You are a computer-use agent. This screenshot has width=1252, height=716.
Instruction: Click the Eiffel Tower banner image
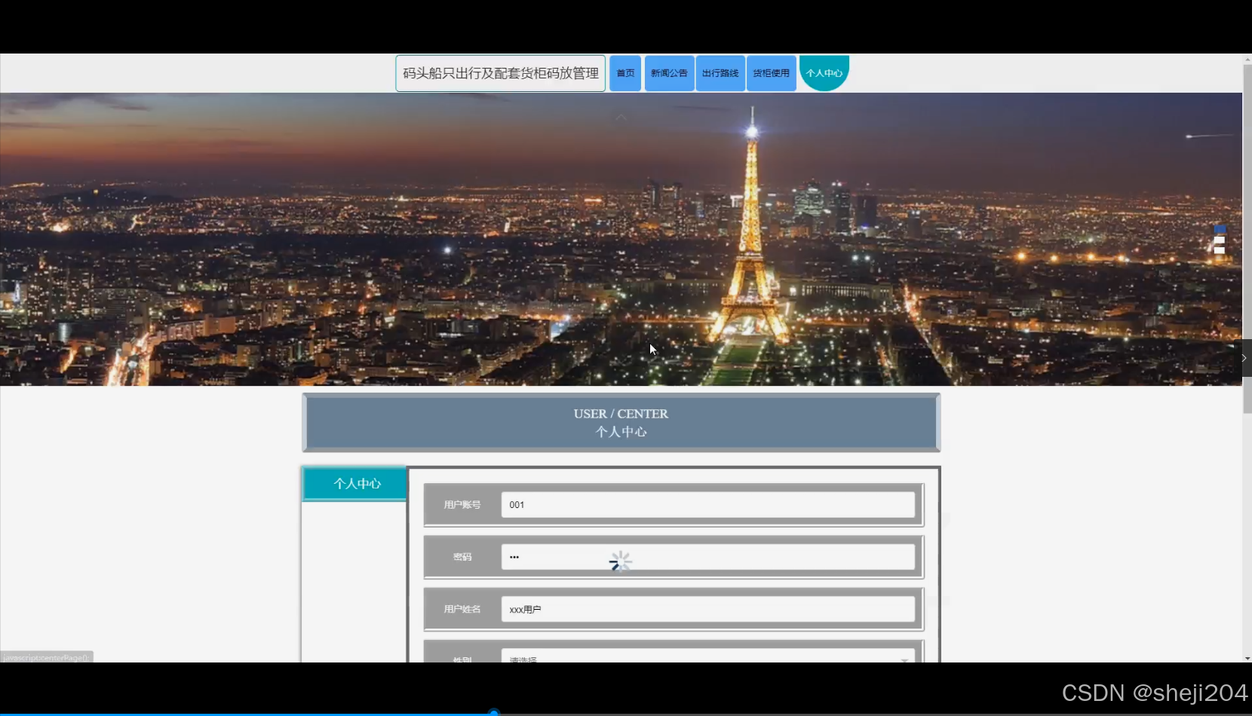(x=621, y=239)
